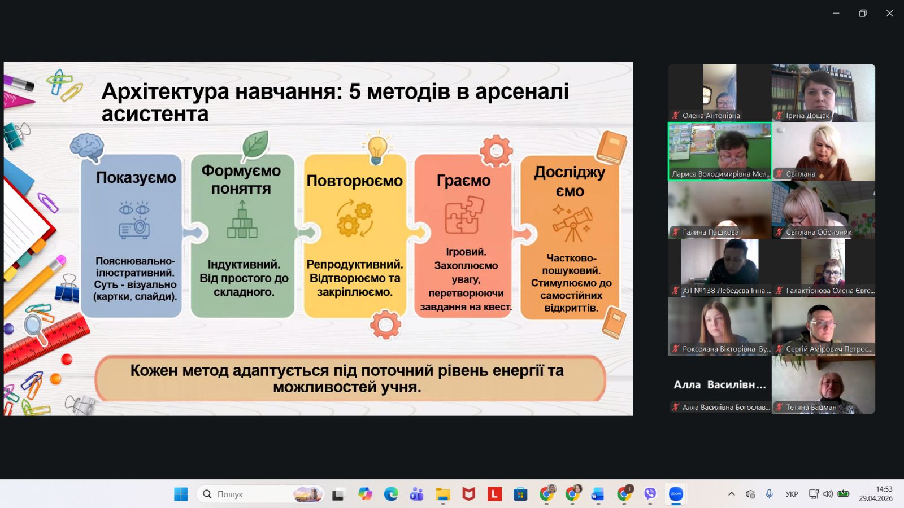Viewport: 904px width, 508px height.
Task: Expand the hidden system tray icons chevron
Action: (732, 494)
